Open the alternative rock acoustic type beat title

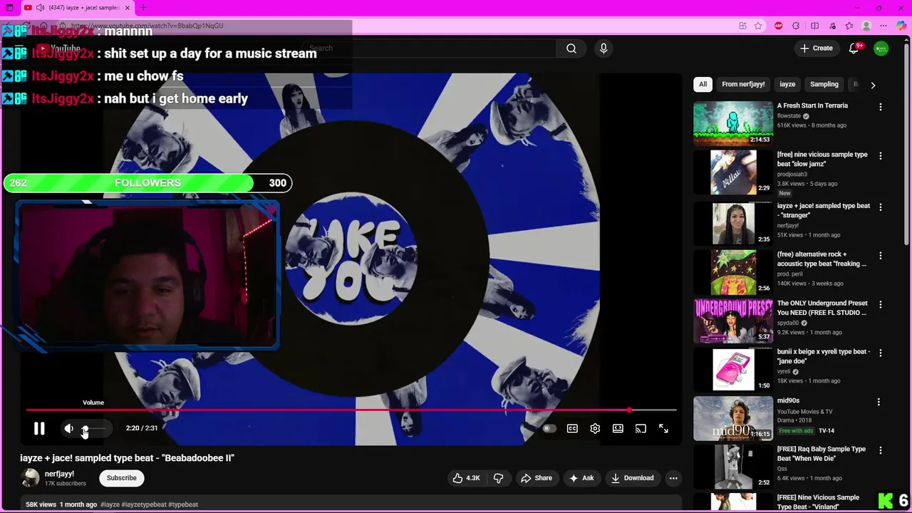[x=822, y=259]
